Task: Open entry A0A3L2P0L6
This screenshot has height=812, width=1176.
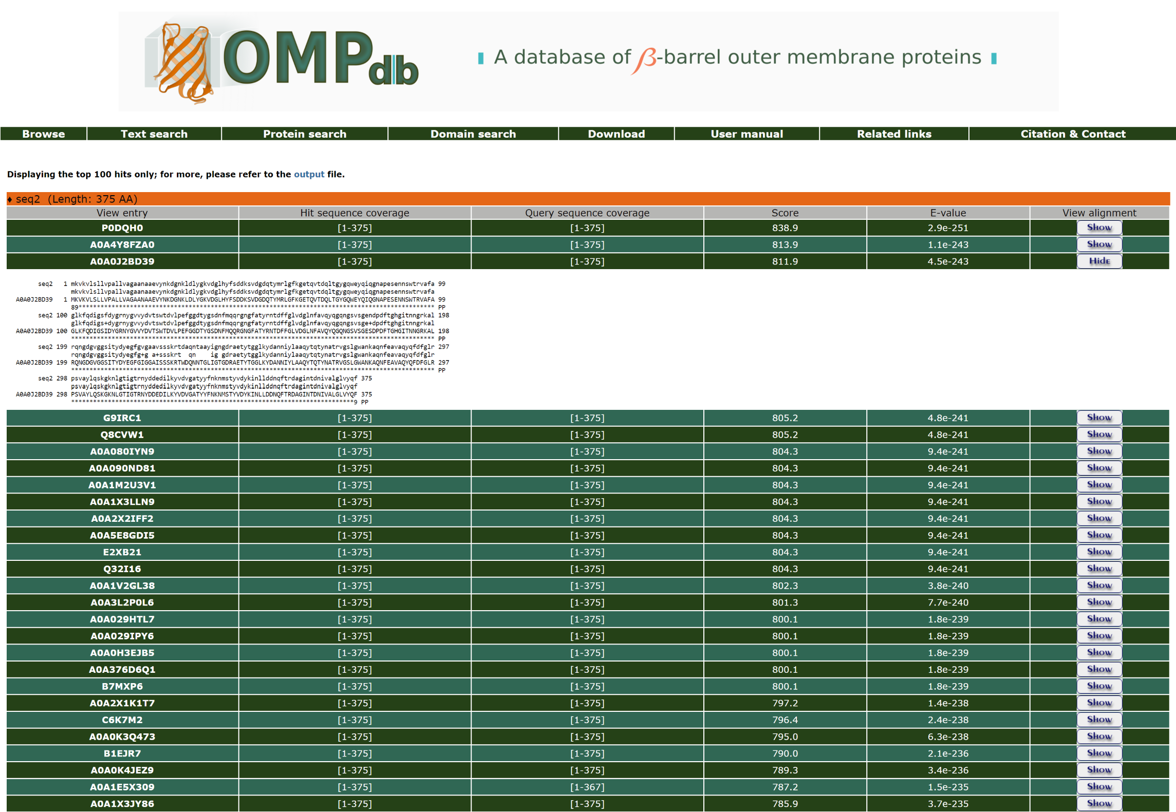Action: click(x=122, y=602)
